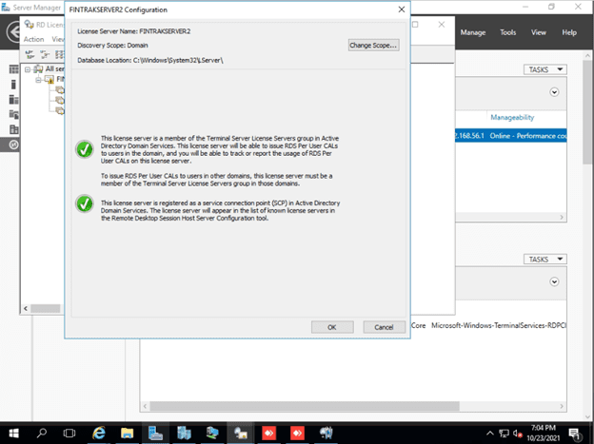
Task: Click the green check beside Terminal Server License Servers text
Action: coord(85,149)
